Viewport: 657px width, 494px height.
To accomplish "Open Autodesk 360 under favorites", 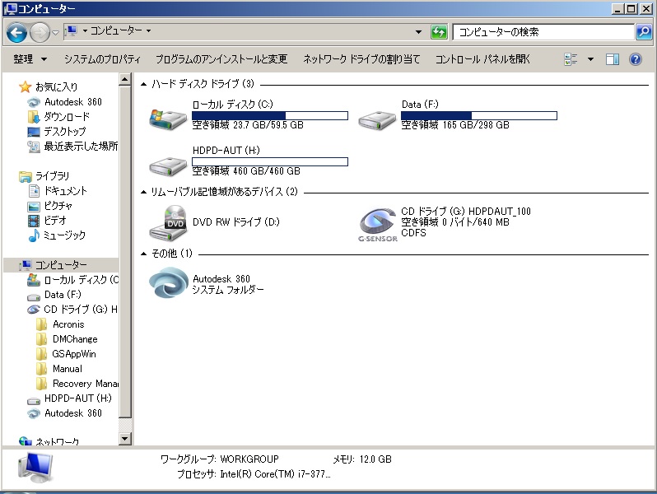I will tap(64, 102).
